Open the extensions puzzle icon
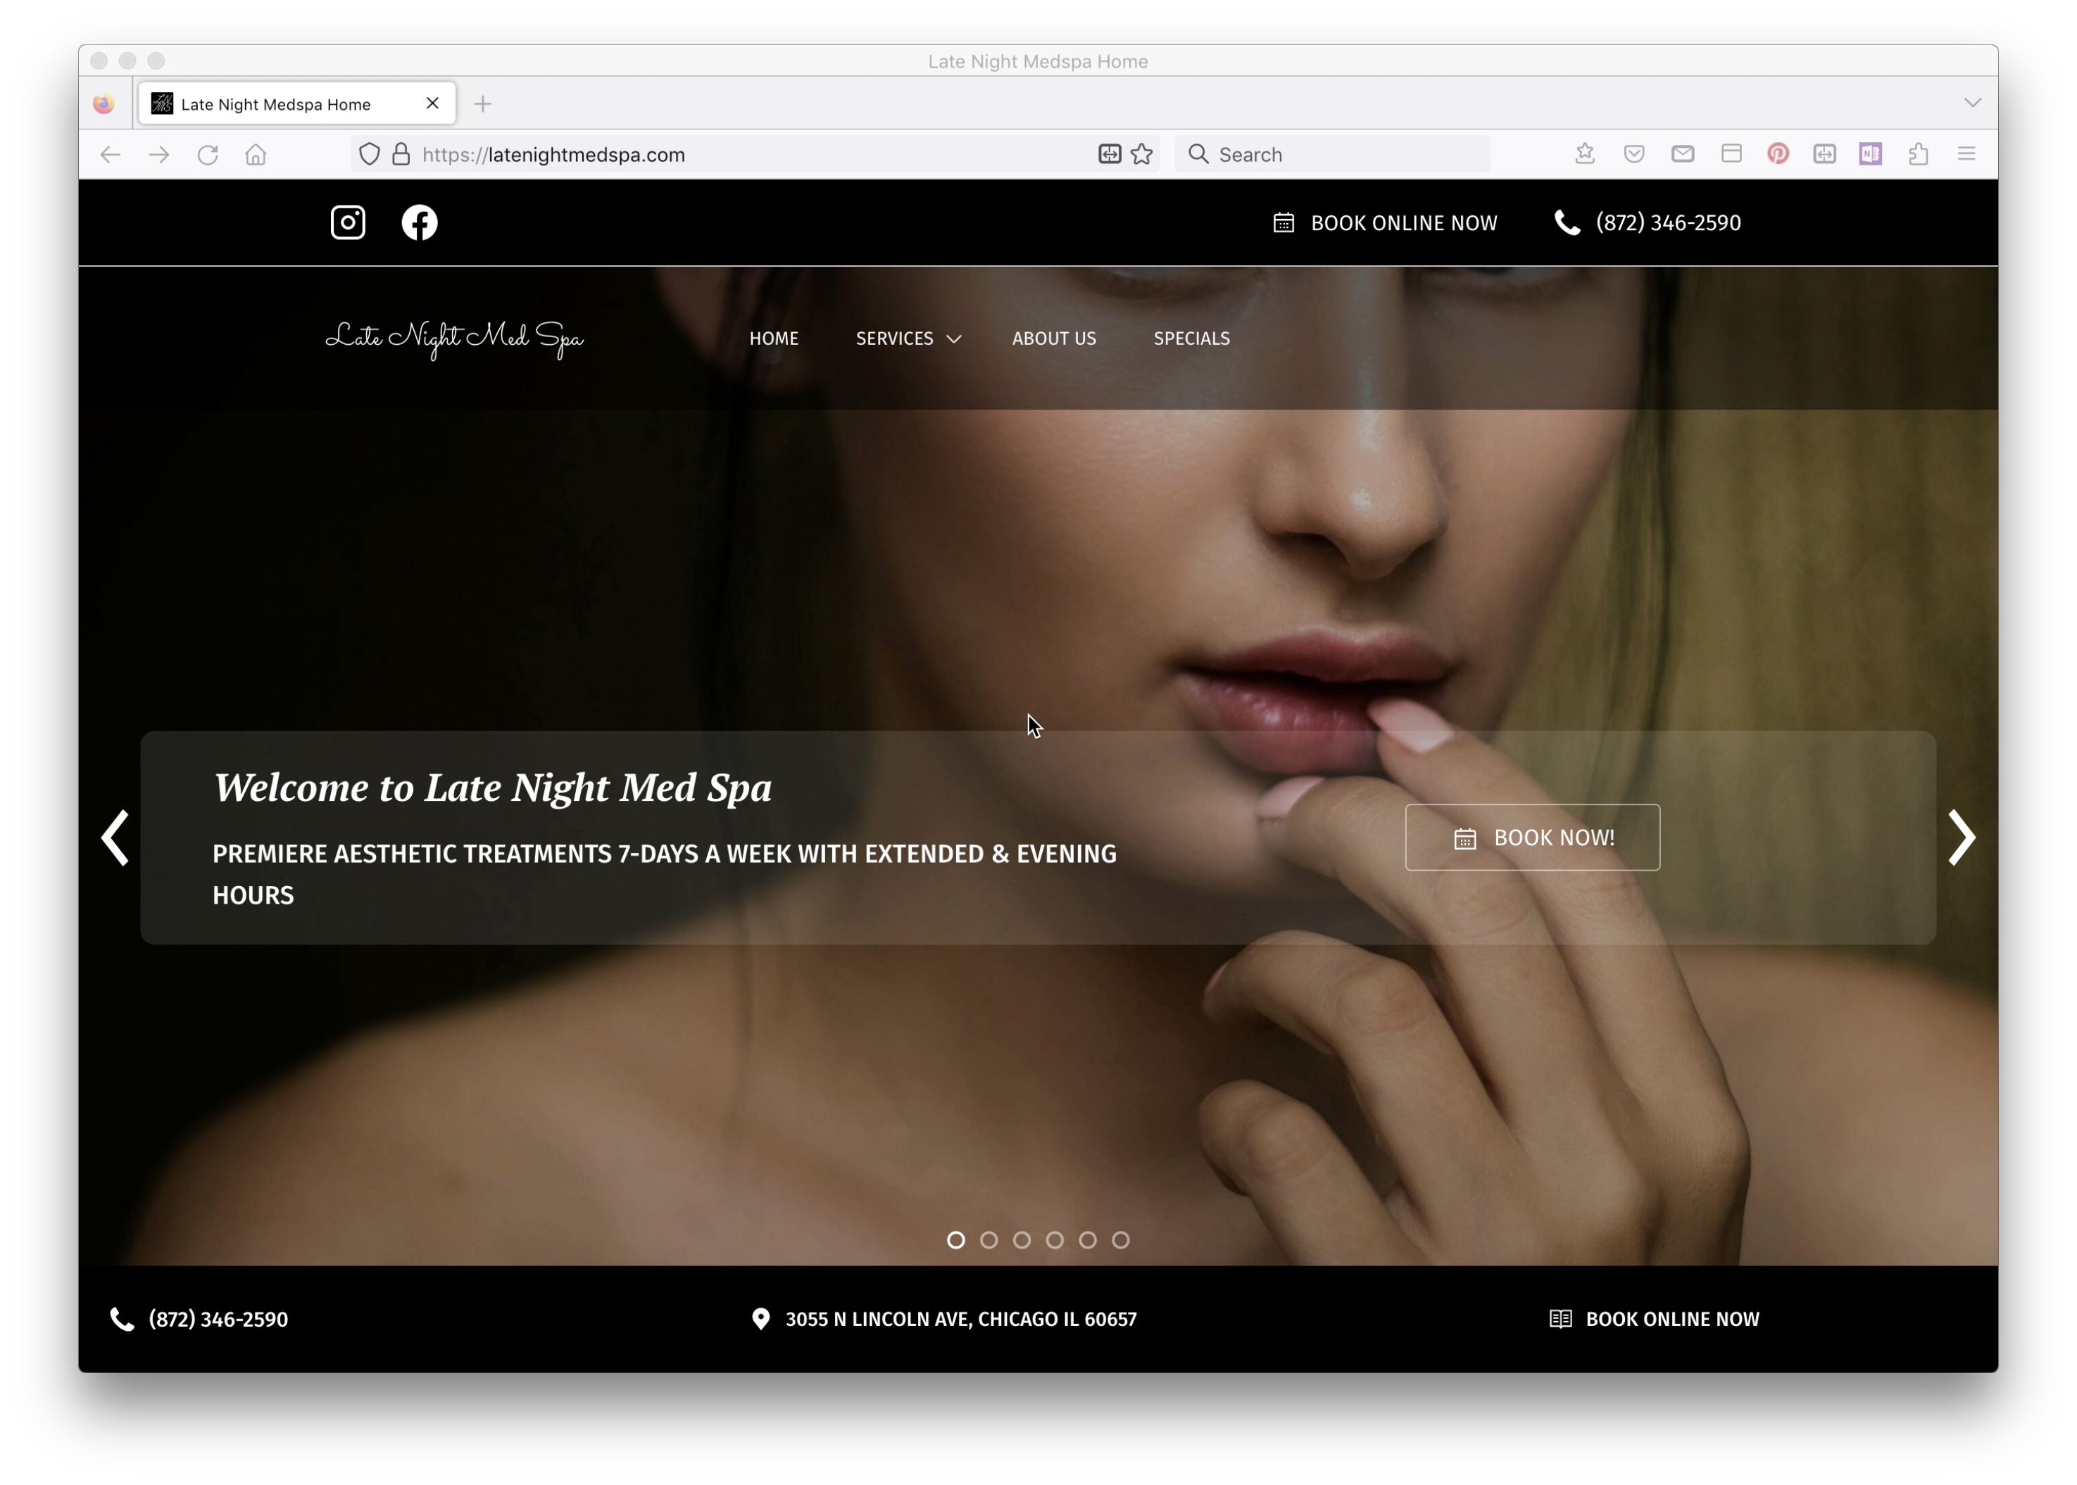The height and width of the screenshot is (1485, 2077). (1919, 153)
